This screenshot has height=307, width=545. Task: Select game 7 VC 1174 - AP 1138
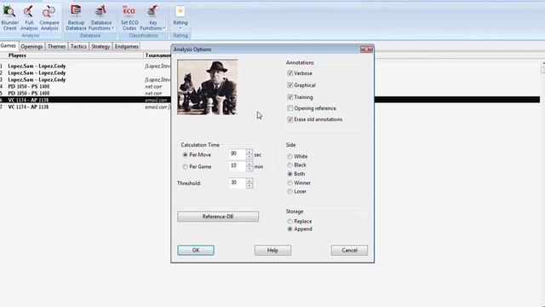[28, 107]
